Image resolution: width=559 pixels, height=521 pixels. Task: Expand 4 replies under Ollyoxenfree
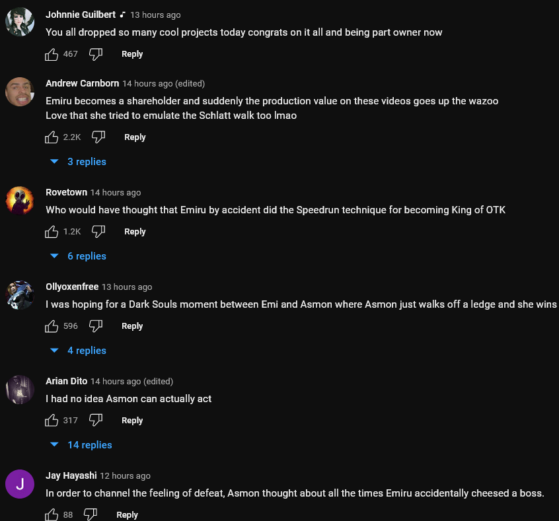(79, 351)
